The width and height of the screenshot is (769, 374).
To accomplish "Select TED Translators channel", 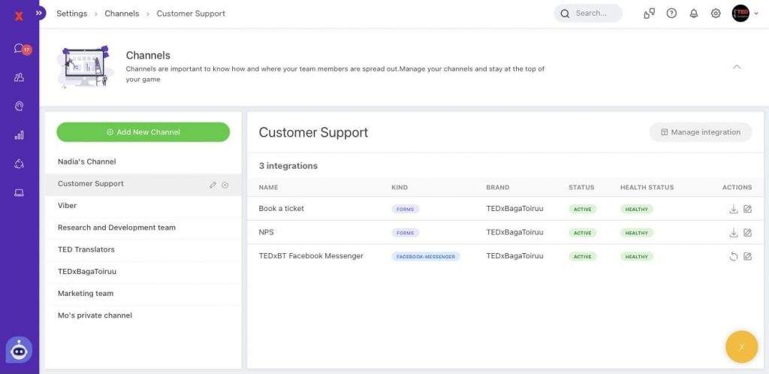I will (143, 250).
